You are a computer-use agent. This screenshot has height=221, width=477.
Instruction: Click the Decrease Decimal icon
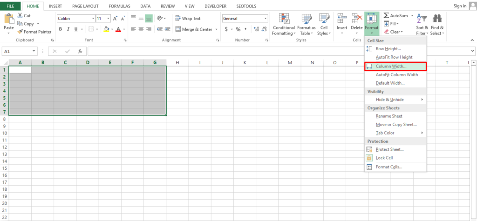point(264,29)
